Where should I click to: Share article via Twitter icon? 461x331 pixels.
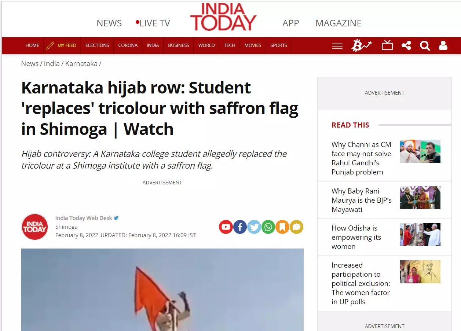(x=254, y=227)
